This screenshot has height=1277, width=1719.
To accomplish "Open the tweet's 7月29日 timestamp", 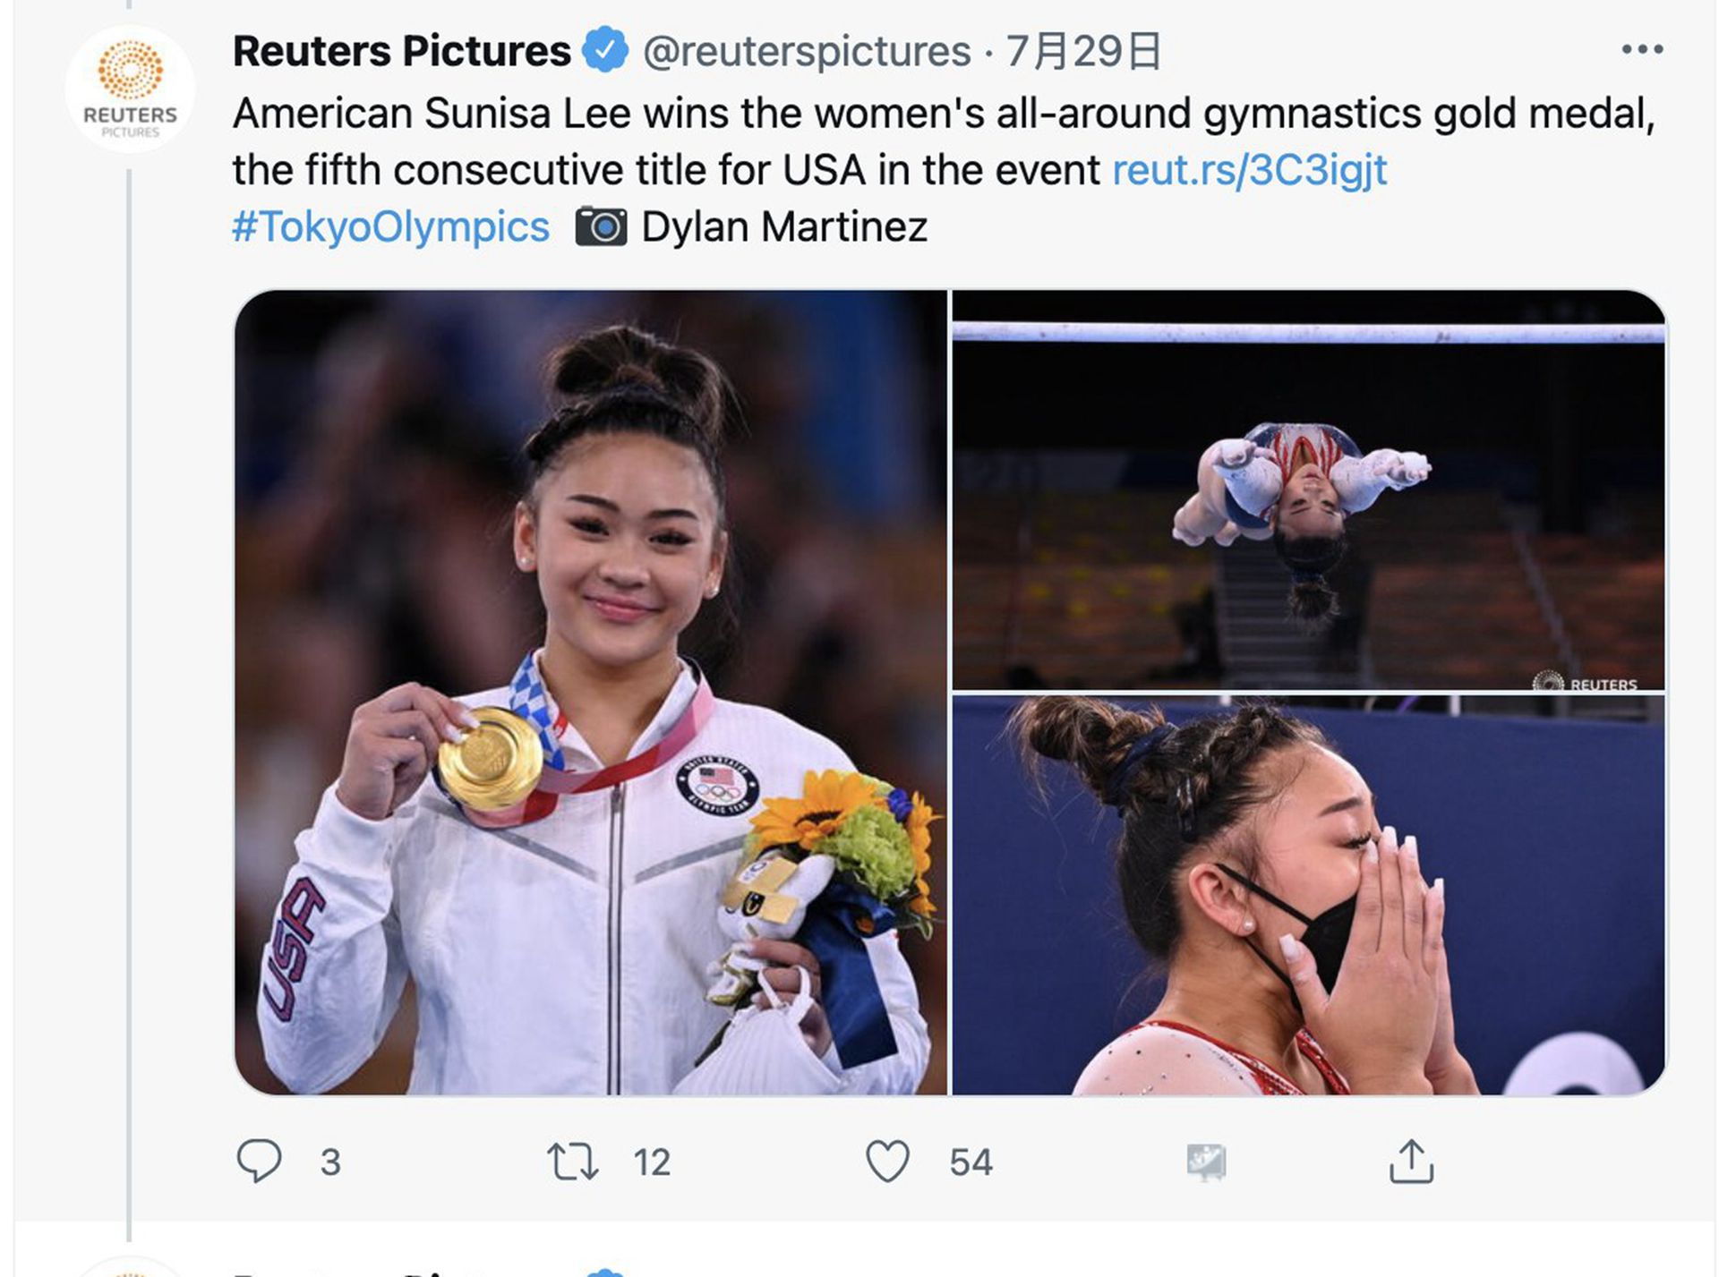I will (1083, 51).
